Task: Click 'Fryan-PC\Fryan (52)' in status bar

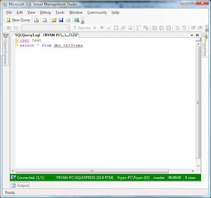Action: pos(133,177)
